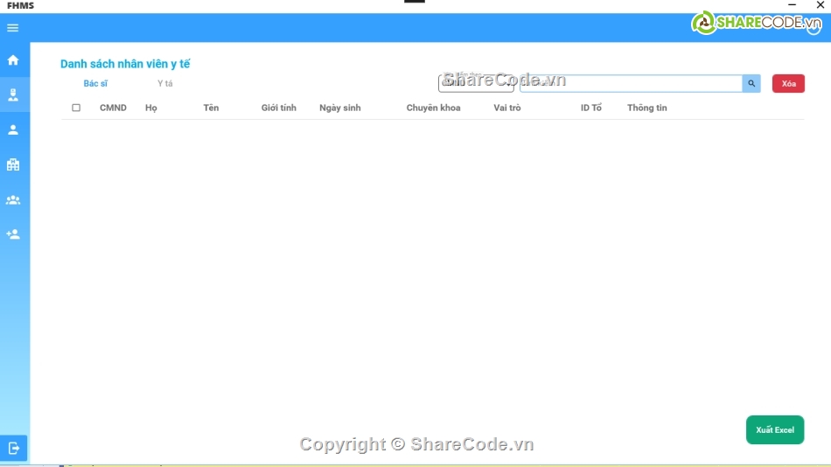Tick the select-all checkbox in table header
The width and height of the screenshot is (831, 467).
pos(76,108)
